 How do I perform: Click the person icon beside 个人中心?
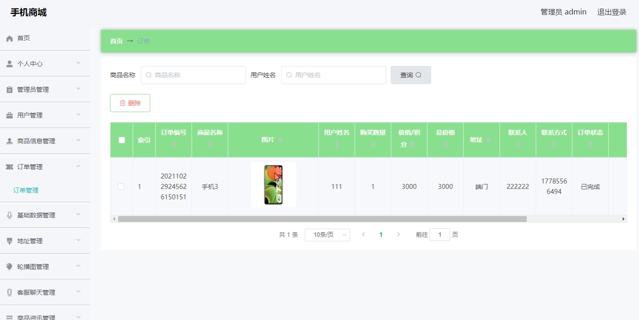[10, 64]
